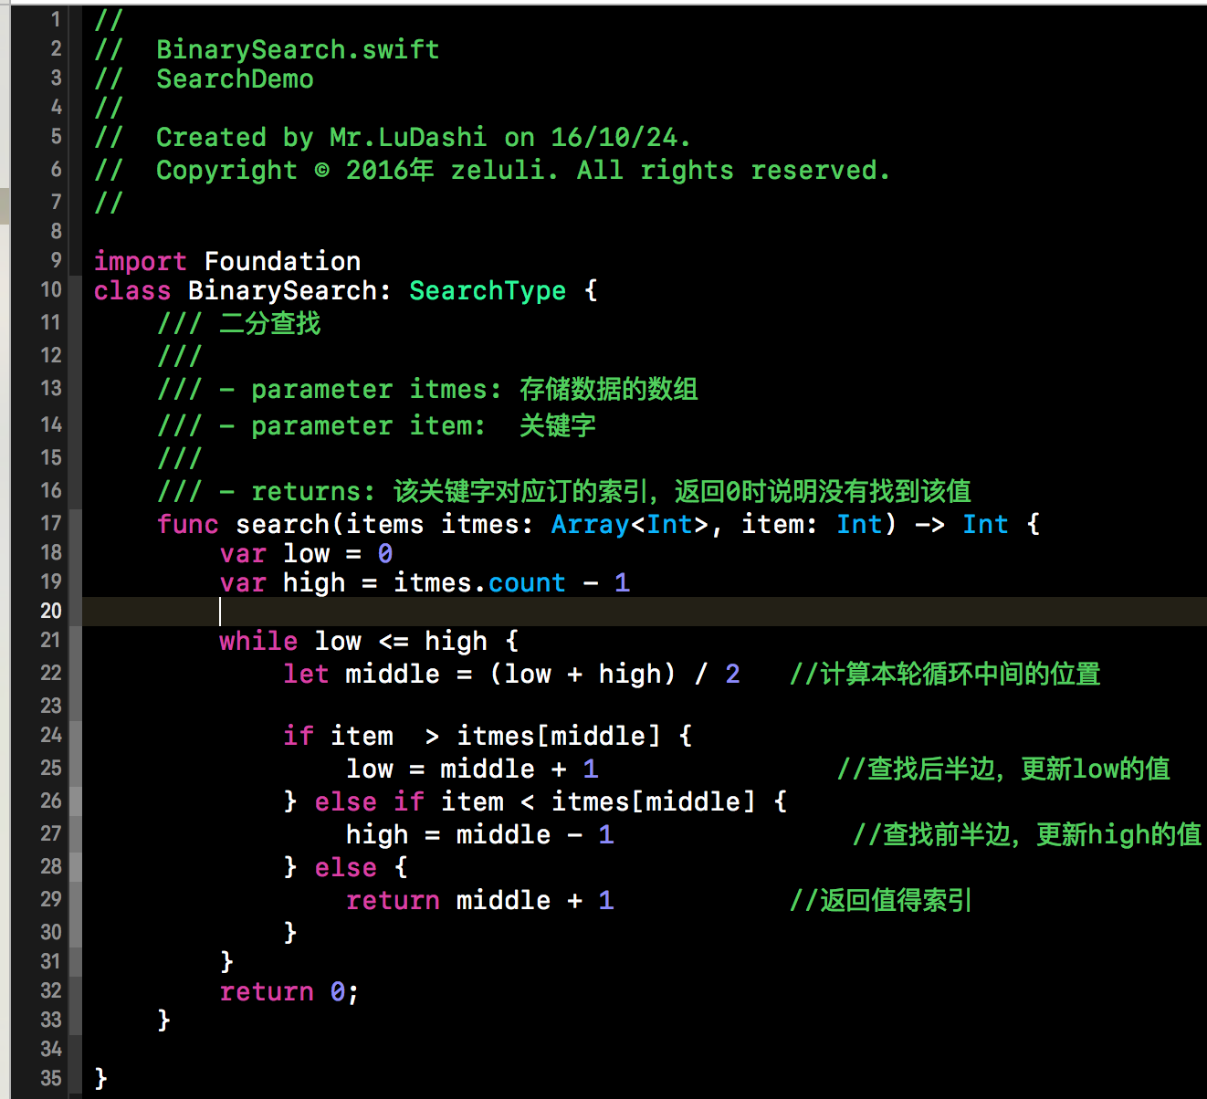Click line number 21 in gutter
Screen dimensions: 1207x1099
pos(51,640)
